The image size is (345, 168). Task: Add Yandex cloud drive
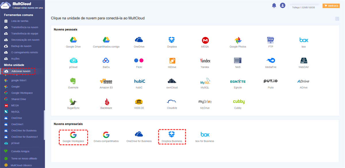coord(205,63)
